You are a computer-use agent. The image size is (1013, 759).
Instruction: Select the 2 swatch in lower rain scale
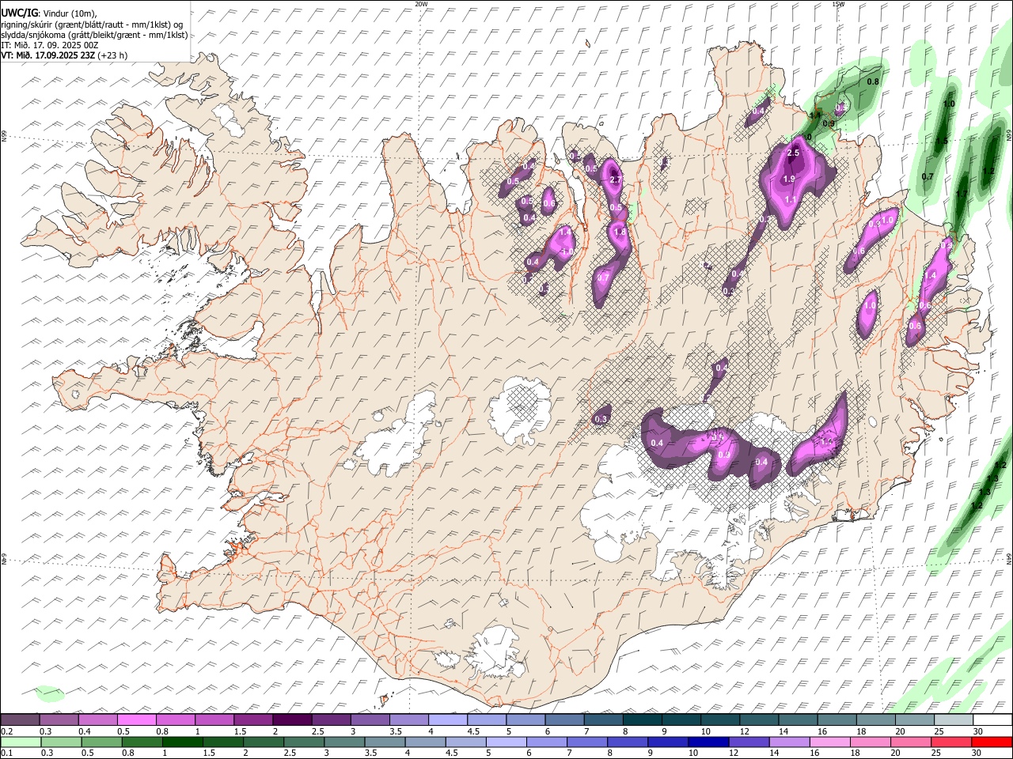point(263,742)
